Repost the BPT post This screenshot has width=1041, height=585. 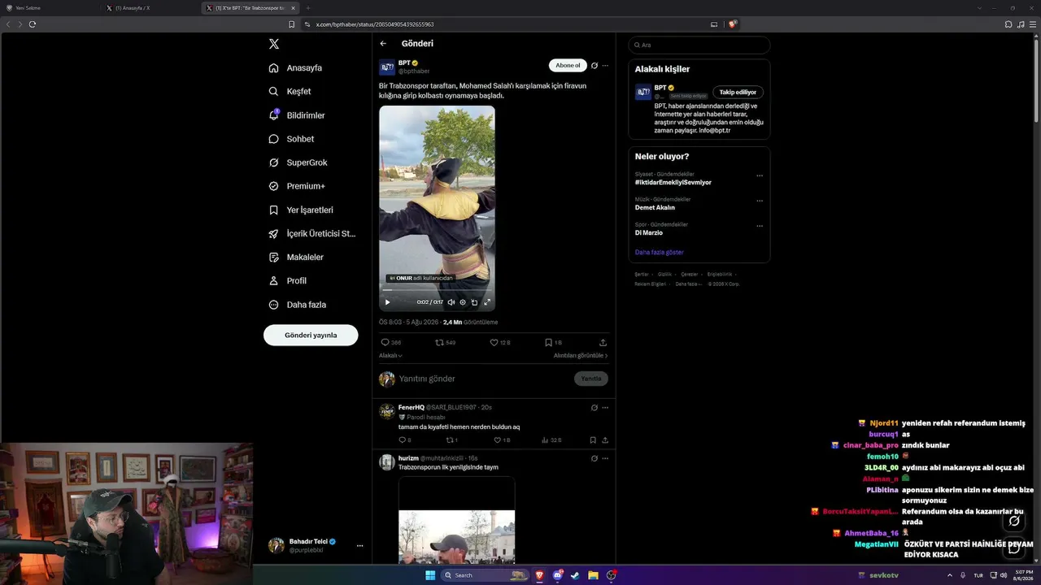(x=440, y=343)
